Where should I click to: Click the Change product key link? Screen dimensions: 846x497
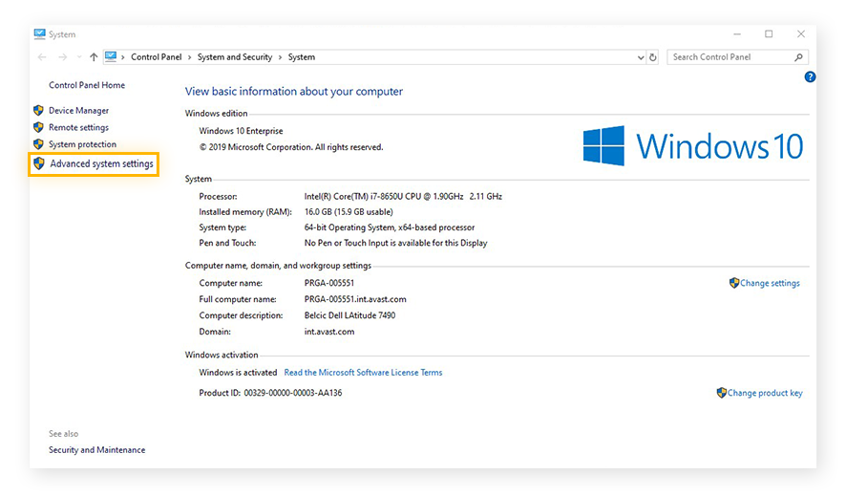(x=764, y=393)
